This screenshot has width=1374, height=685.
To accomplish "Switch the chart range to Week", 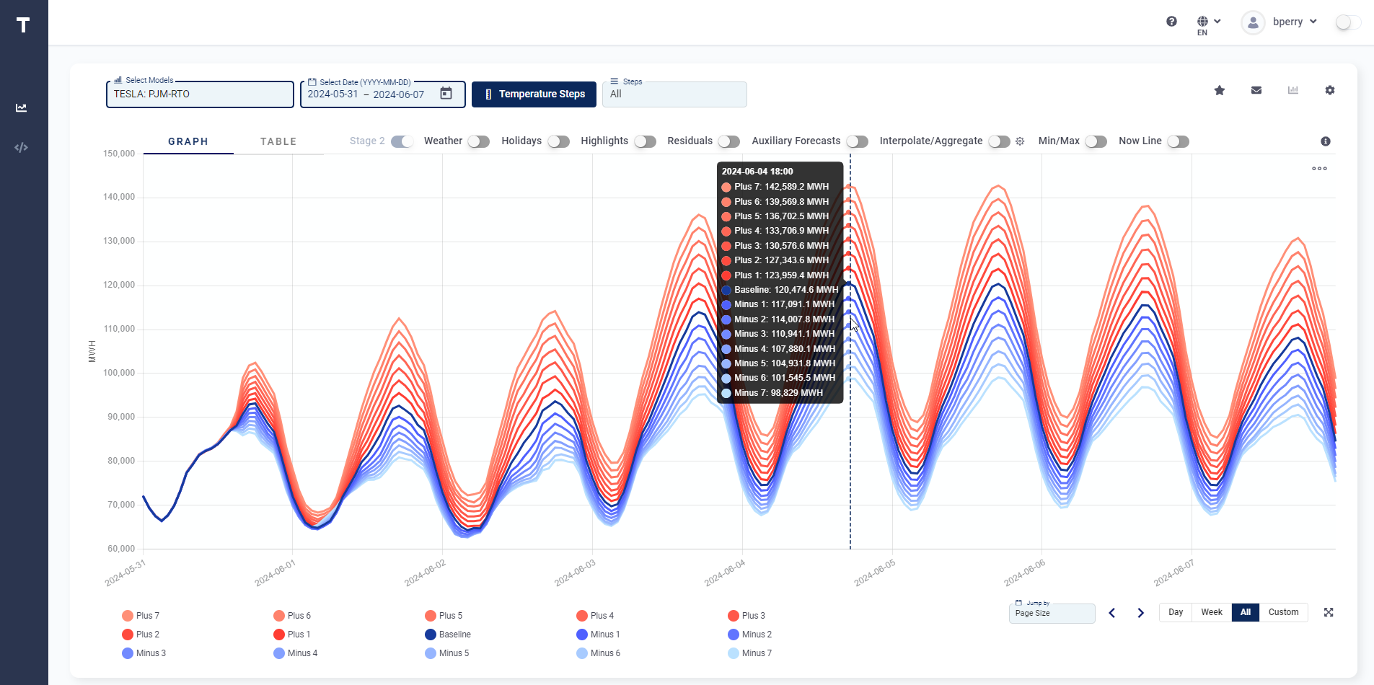I will tap(1211, 612).
